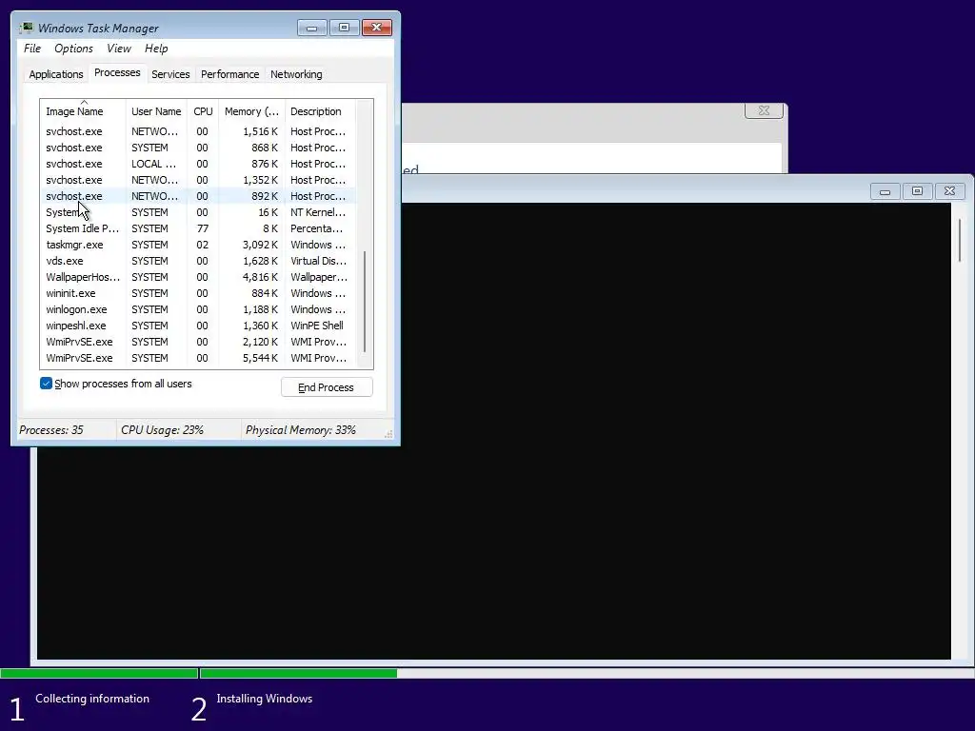Click the NT Kernel description cell
Image resolution: width=975 pixels, height=731 pixels.
click(318, 212)
